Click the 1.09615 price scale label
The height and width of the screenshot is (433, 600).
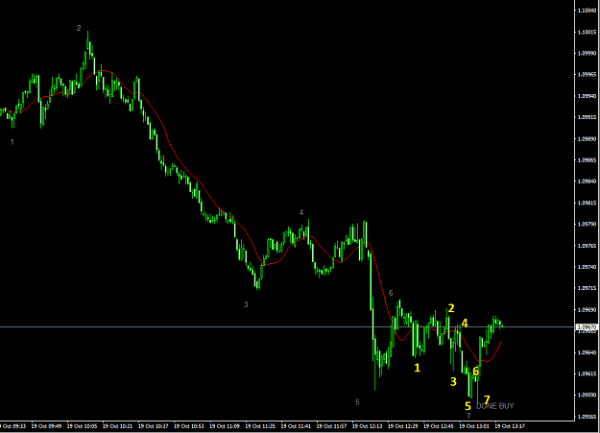coord(588,373)
